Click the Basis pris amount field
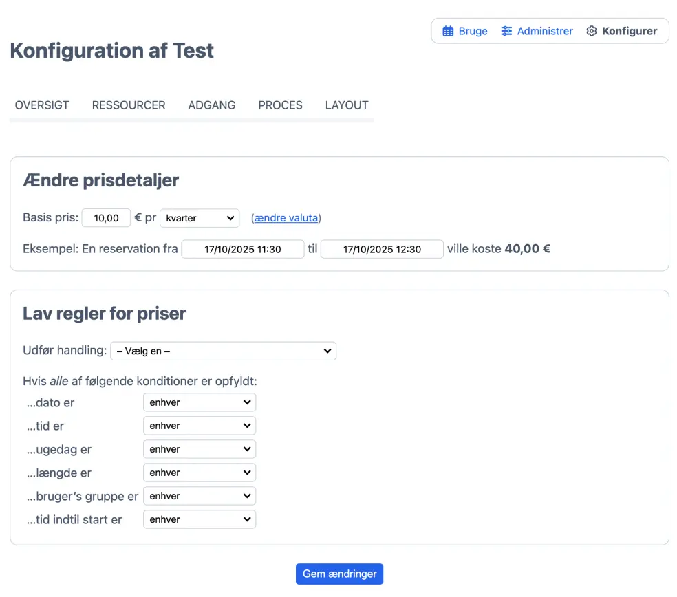 coord(106,218)
